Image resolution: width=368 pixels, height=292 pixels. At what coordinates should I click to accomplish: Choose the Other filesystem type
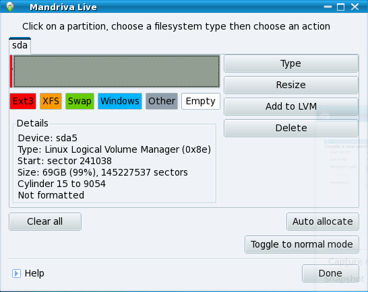click(162, 101)
